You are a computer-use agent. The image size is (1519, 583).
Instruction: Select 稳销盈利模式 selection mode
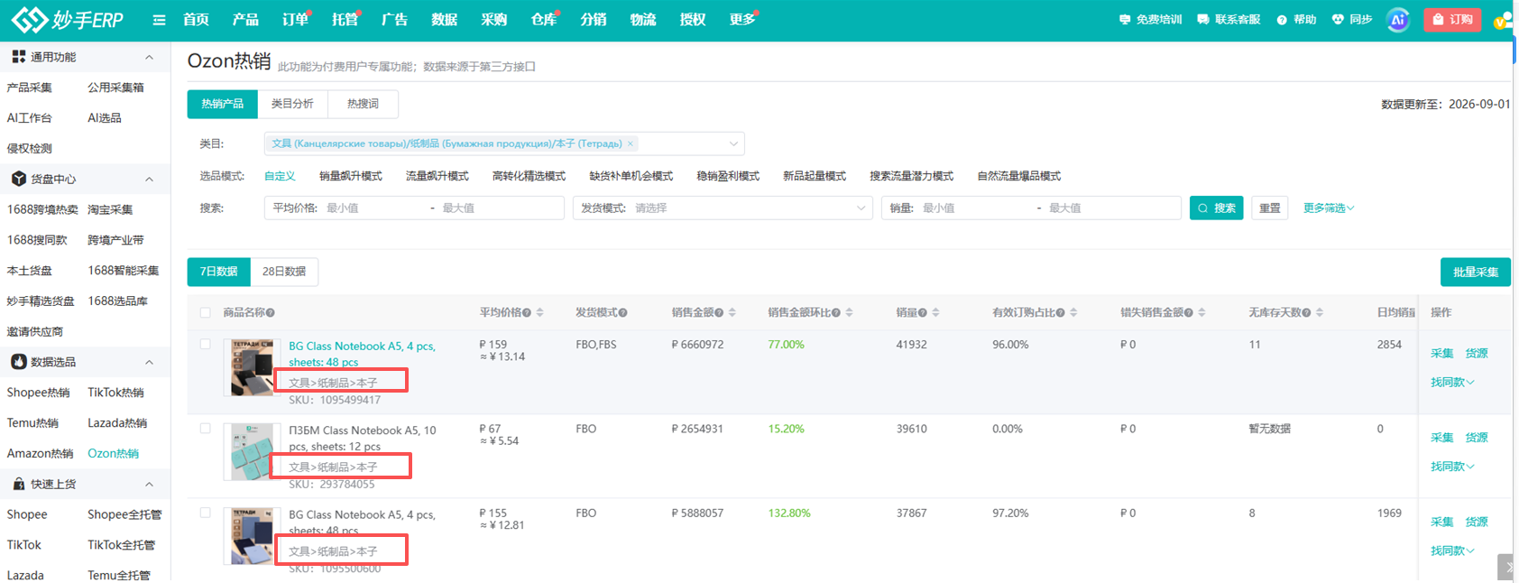[x=728, y=176]
